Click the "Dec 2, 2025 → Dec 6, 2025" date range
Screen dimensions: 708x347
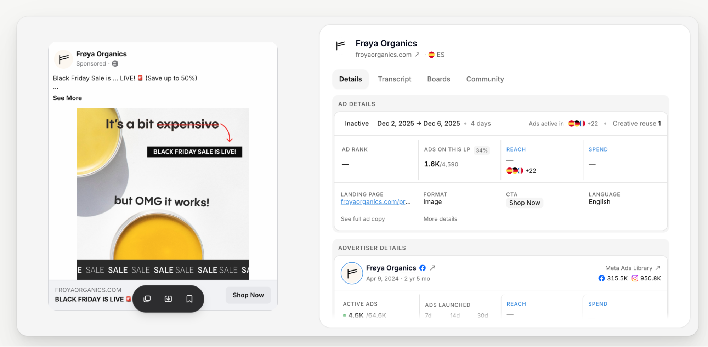pos(419,124)
